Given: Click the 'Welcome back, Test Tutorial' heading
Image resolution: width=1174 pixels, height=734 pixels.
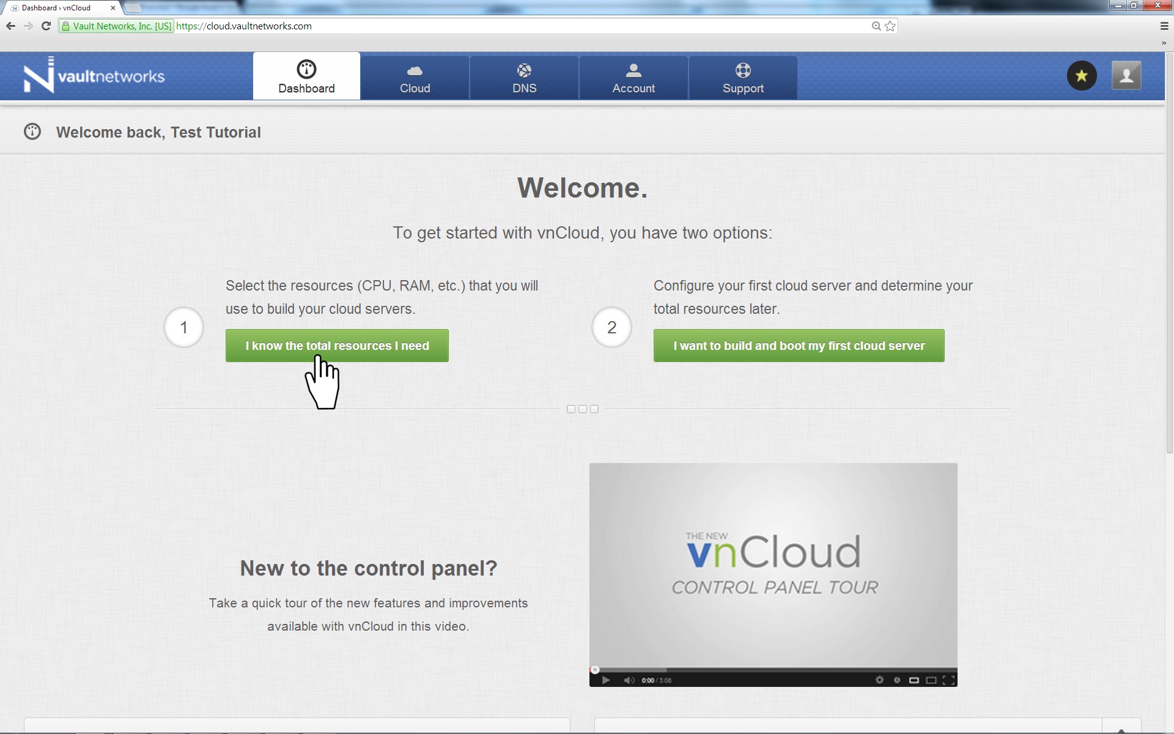Looking at the screenshot, I should [x=158, y=132].
